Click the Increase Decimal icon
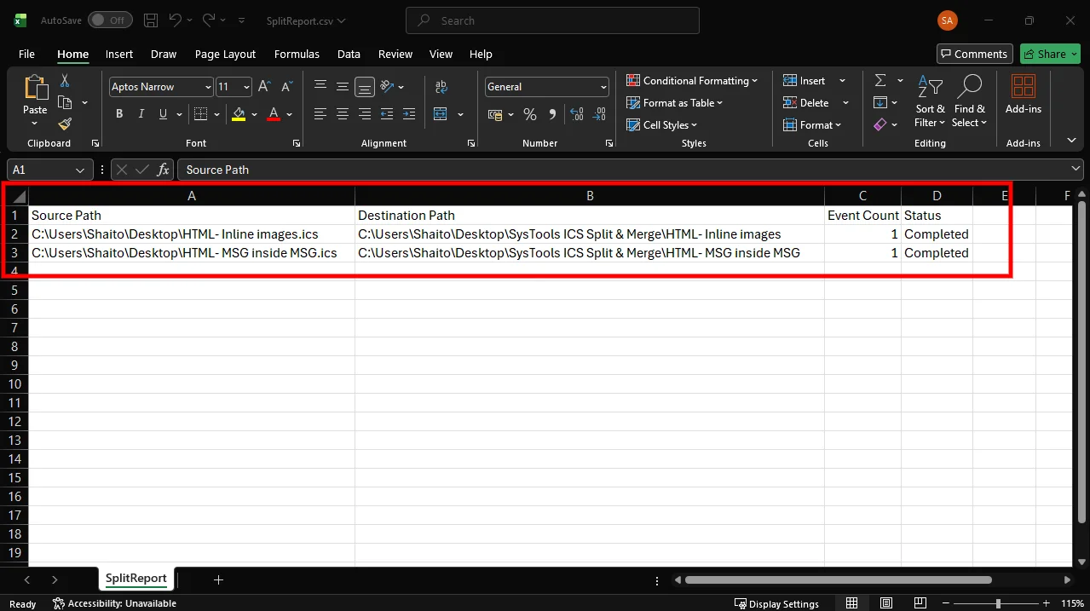This screenshot has width=1090, height=611. [x=577, y=114]
